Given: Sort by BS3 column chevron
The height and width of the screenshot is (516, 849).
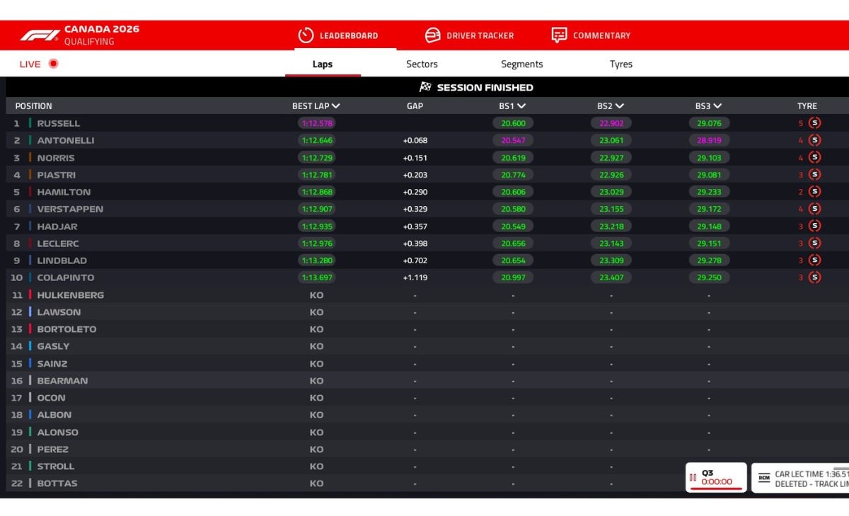Looking at the screenshot, I should (x=717, y=106).
